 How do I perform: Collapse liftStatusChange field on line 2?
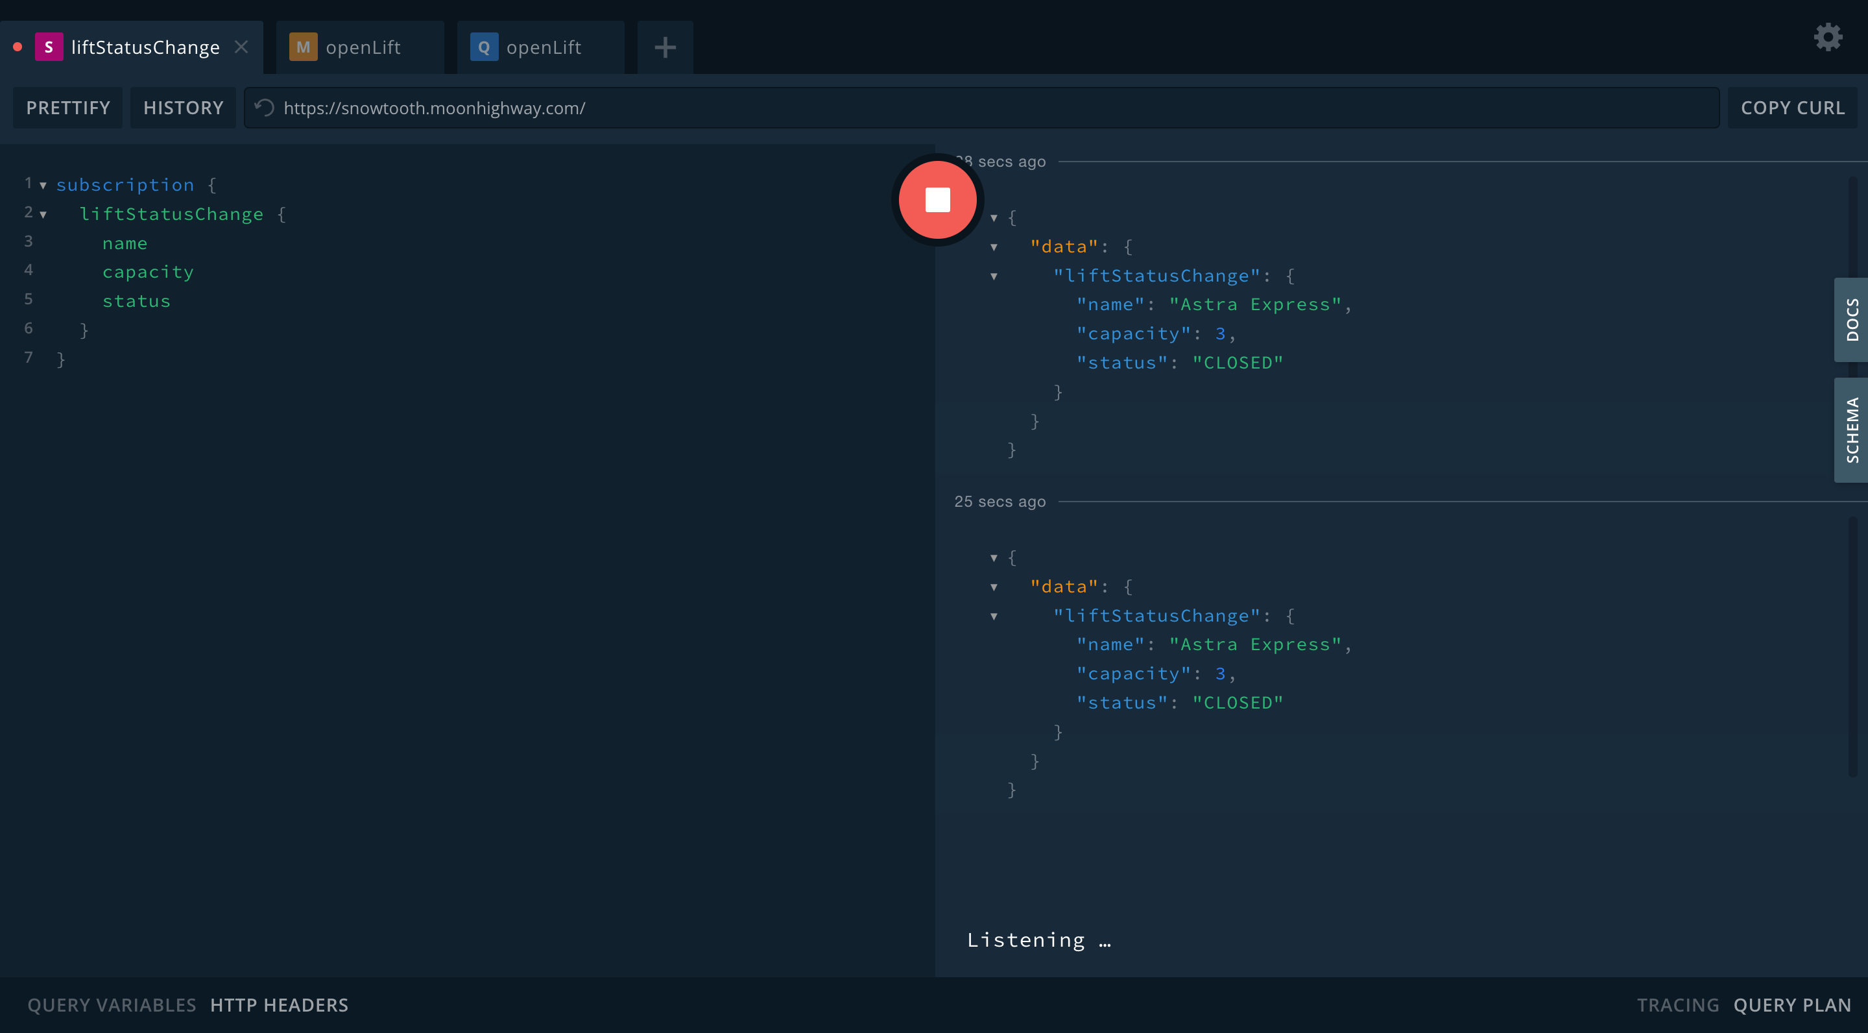[43, 215]
